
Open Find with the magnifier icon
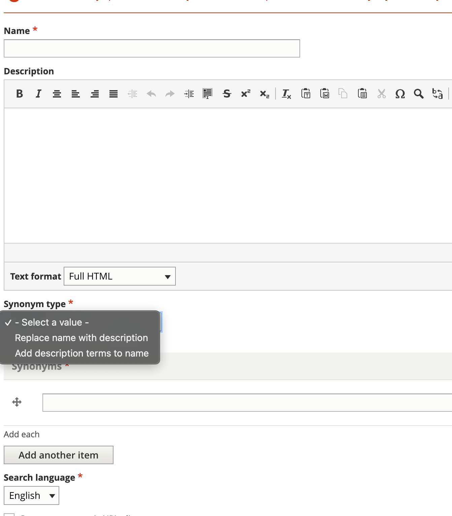[x=419, y=94]
